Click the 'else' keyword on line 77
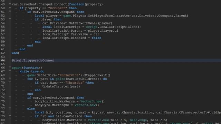 31,109
